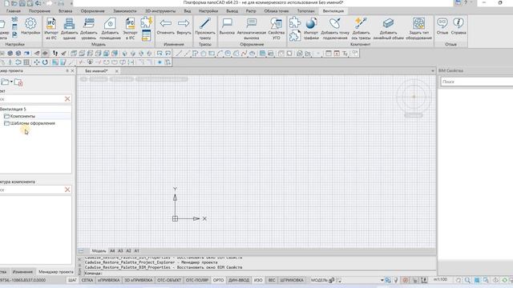Click Добавить помещение icon
Screen dimensions: 513x288
(110, 23)
